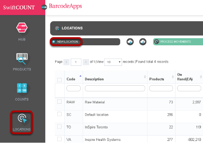The image size is (203, 143).
Task: Click the Default location description
Action: click(97, 115)
